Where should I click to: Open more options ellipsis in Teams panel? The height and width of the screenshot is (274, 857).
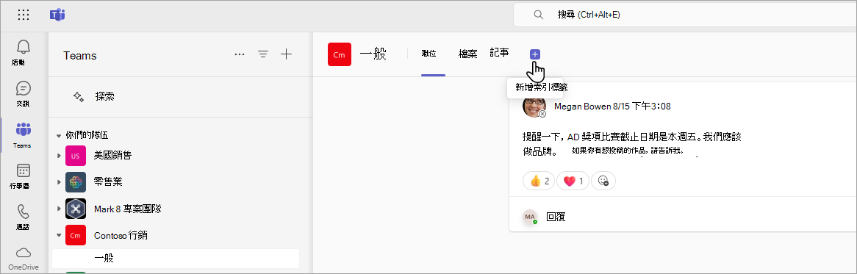[x=240, y=54]
